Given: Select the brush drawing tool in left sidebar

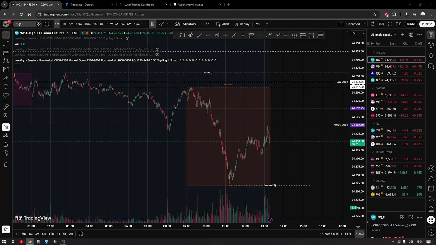Looking at the screenshot, I should pyautogui.click(x=6, y=78).
